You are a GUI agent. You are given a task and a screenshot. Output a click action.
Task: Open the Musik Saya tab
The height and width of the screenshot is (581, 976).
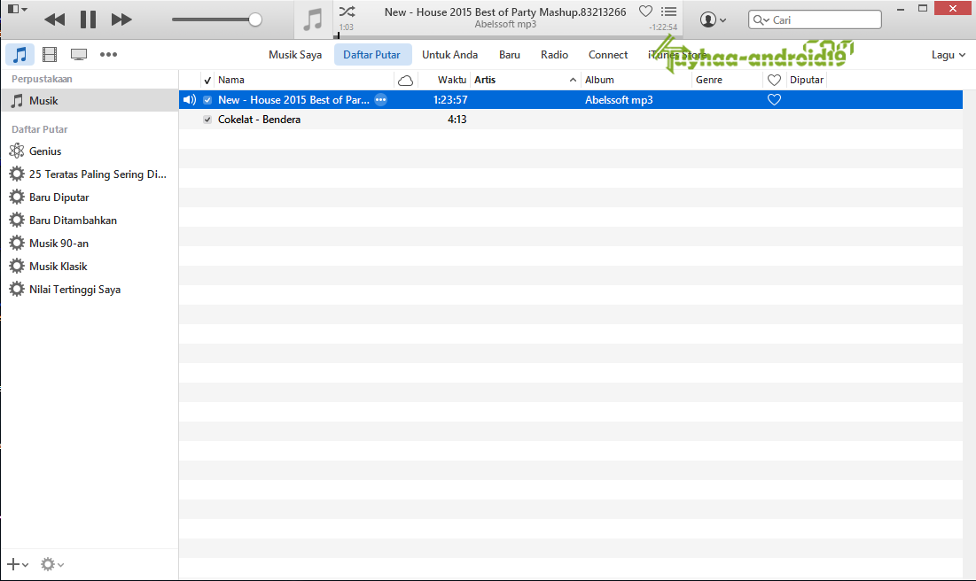[x=295, y=55]
